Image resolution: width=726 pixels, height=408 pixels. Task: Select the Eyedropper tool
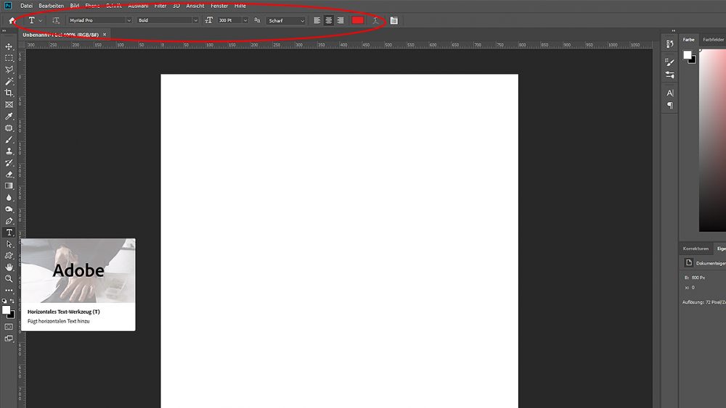pyautogui.click(x=9, y=117)
